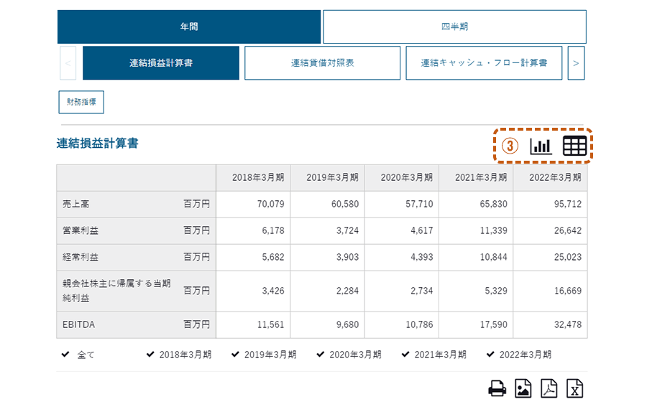
Task: Toggle 2019年3月期 column checkmark
Action: click(236, 355)
